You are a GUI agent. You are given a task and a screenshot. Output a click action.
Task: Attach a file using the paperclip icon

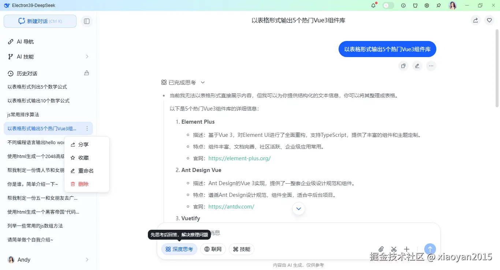click(x=381, y=249)
